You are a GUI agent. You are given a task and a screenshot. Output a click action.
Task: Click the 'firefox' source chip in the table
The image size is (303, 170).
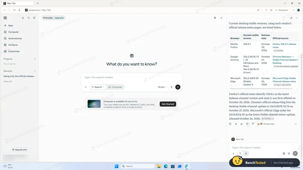278,51
